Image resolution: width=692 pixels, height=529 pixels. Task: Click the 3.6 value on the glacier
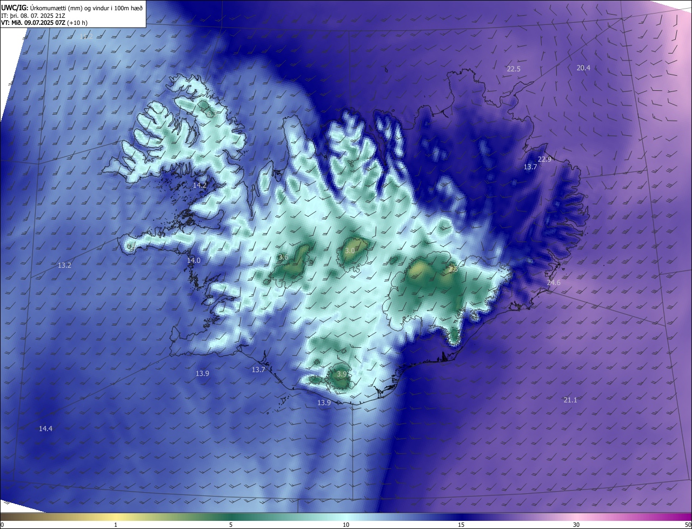283,257
